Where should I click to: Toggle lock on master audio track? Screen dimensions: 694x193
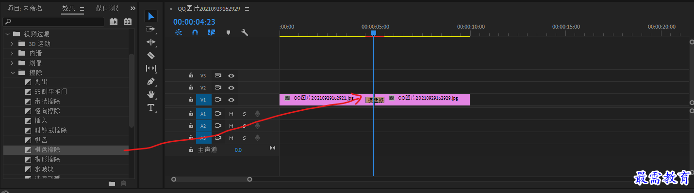(192, 150)
